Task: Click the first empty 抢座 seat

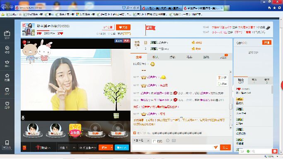Action: pos(95,130)
